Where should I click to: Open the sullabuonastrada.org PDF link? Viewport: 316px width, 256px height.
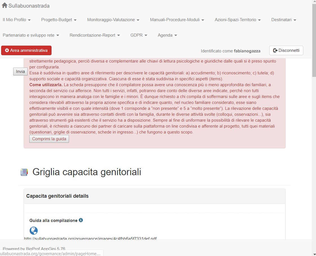[90, 239]
